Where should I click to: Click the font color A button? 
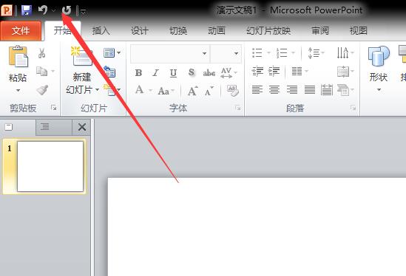[139, 90]
